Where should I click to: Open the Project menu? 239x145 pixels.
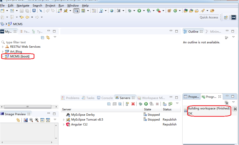point(50,6)
